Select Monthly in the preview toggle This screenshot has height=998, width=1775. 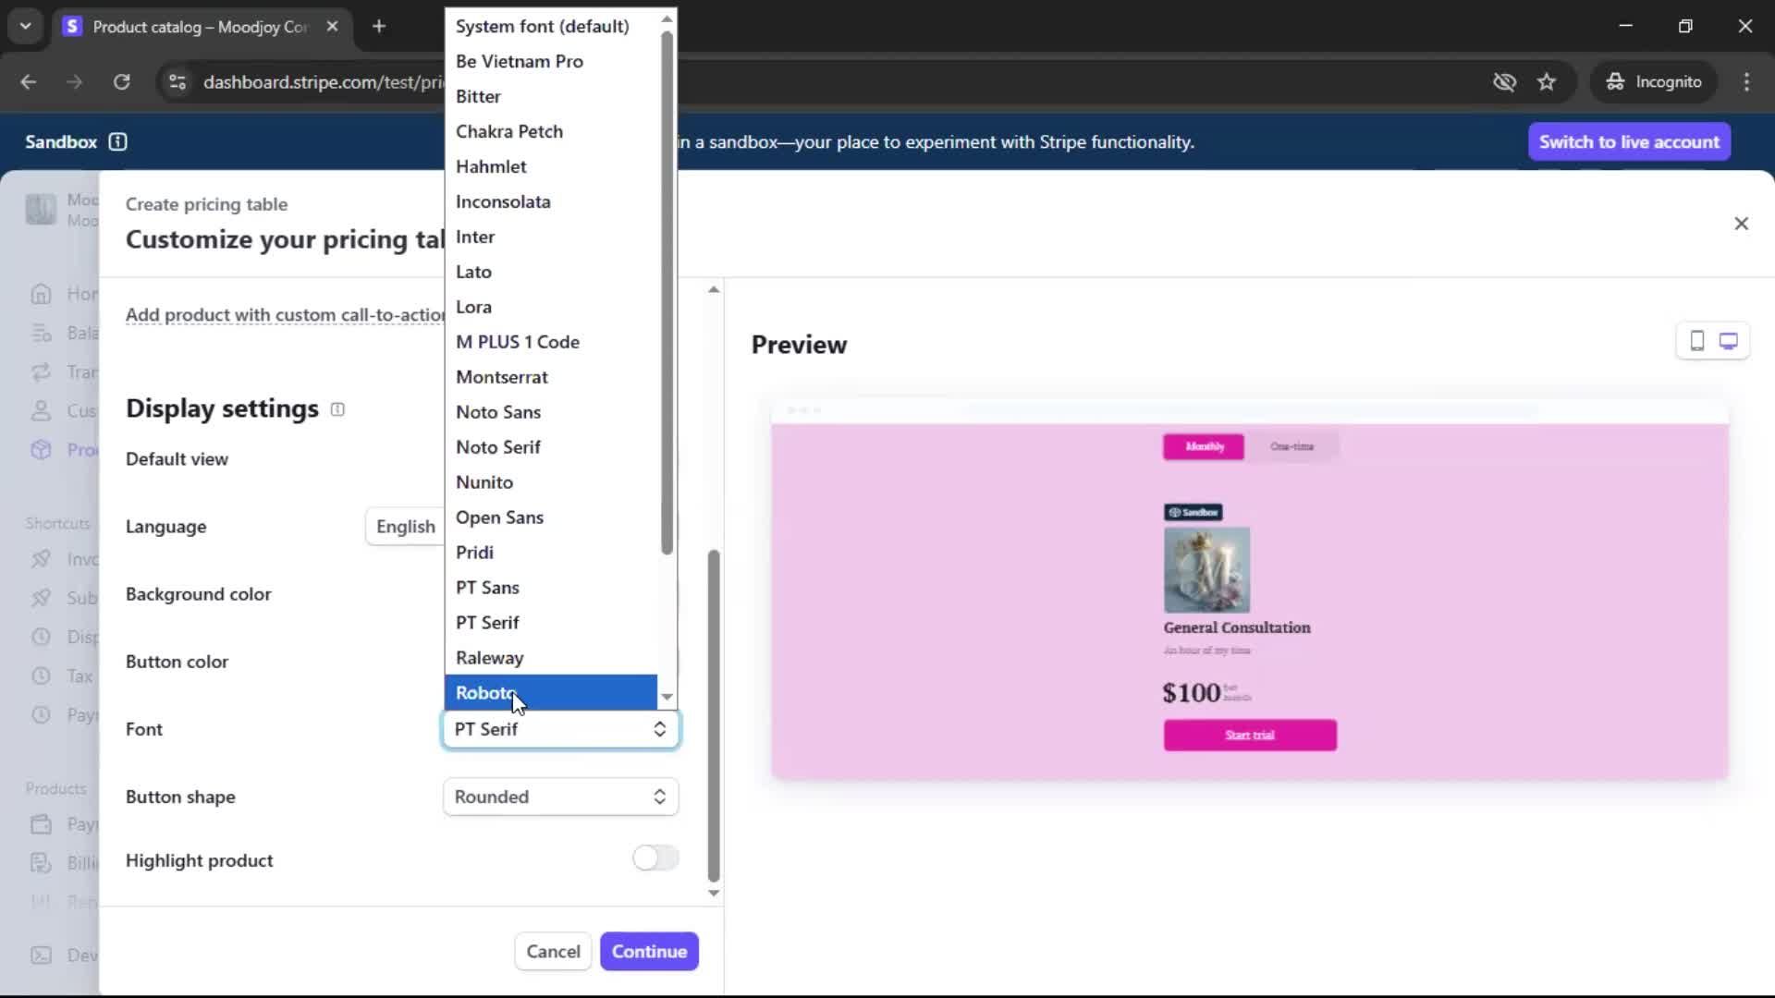click(x=1204, y=446)
